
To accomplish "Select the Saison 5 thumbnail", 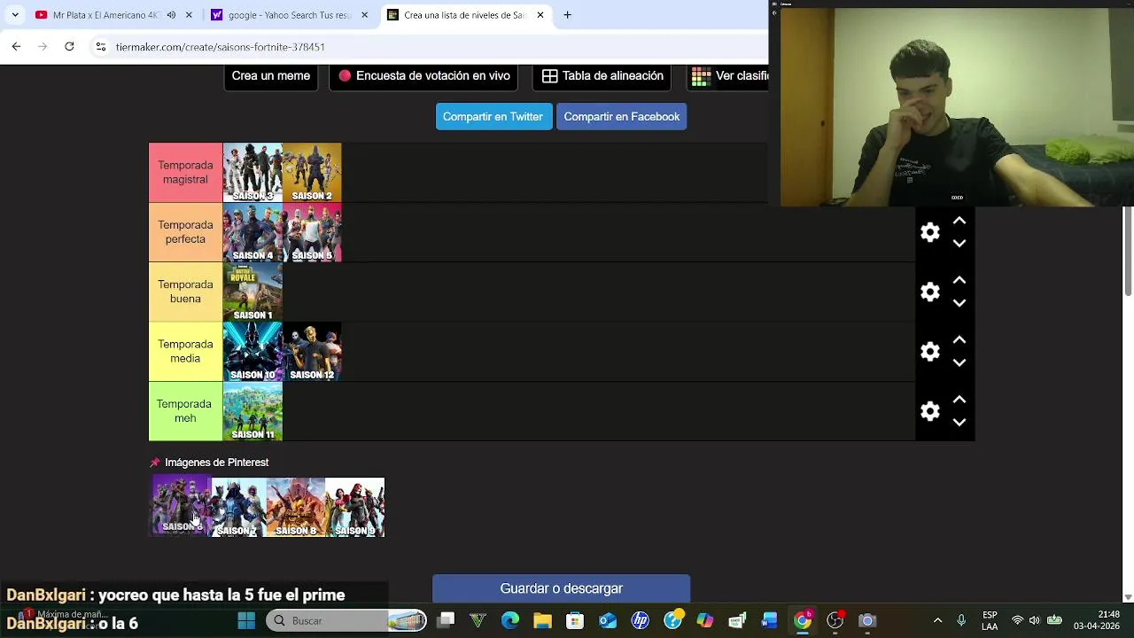I will pyautogui.click(x=312, y=232).
